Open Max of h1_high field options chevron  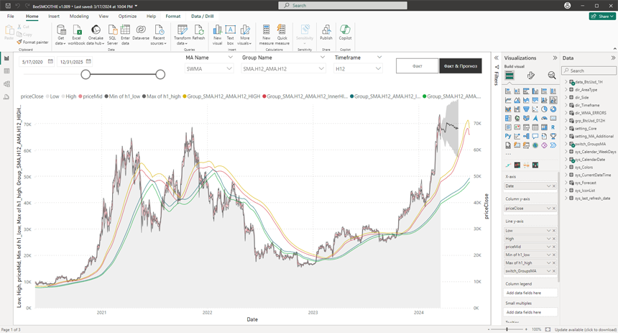(x=548, y=263)
